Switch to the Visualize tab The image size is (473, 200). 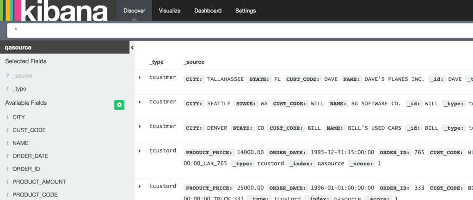(x=170, y=11)
